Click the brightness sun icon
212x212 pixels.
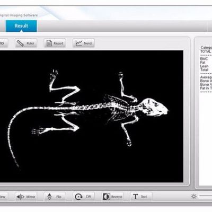point(194,197)
